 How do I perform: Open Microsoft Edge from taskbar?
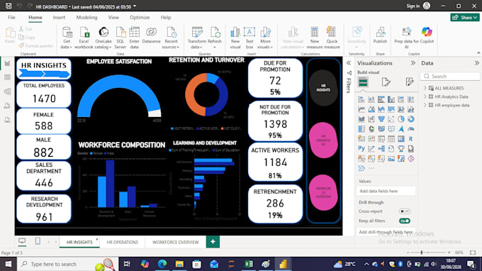point(162,264)
